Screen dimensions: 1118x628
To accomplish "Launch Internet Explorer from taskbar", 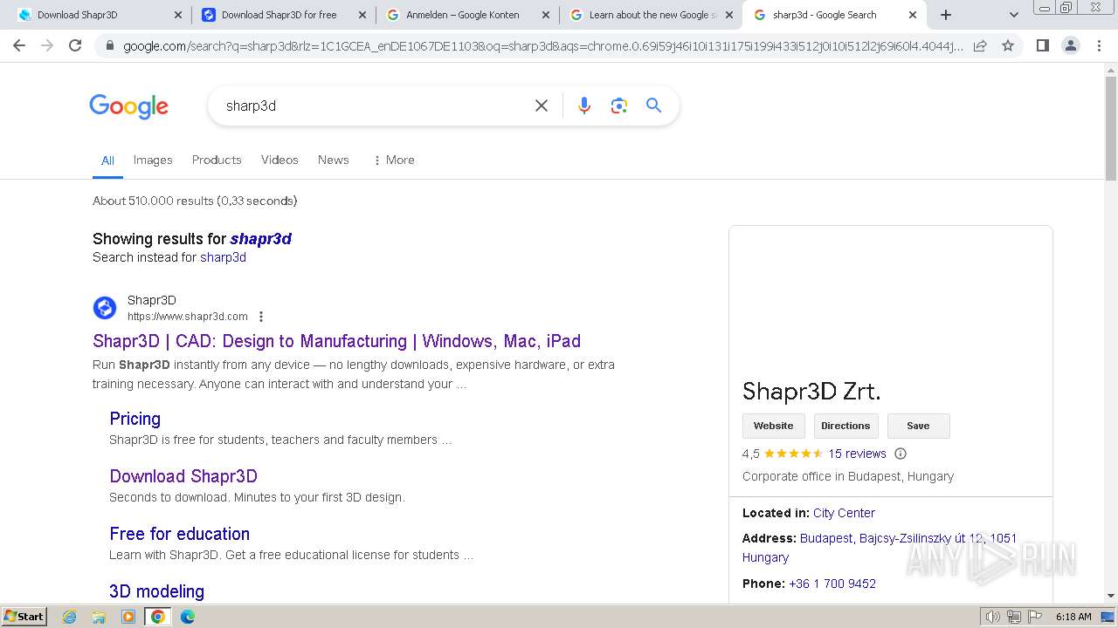I will pyautogui.click(x=70, y=617).
